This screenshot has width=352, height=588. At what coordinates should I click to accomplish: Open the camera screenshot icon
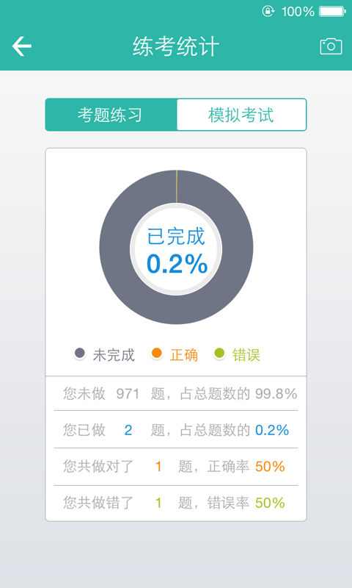click(331, 46)
